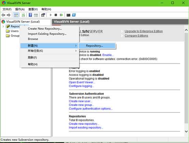Click the Repositories node icon in tree

click(x=8, y=26)
